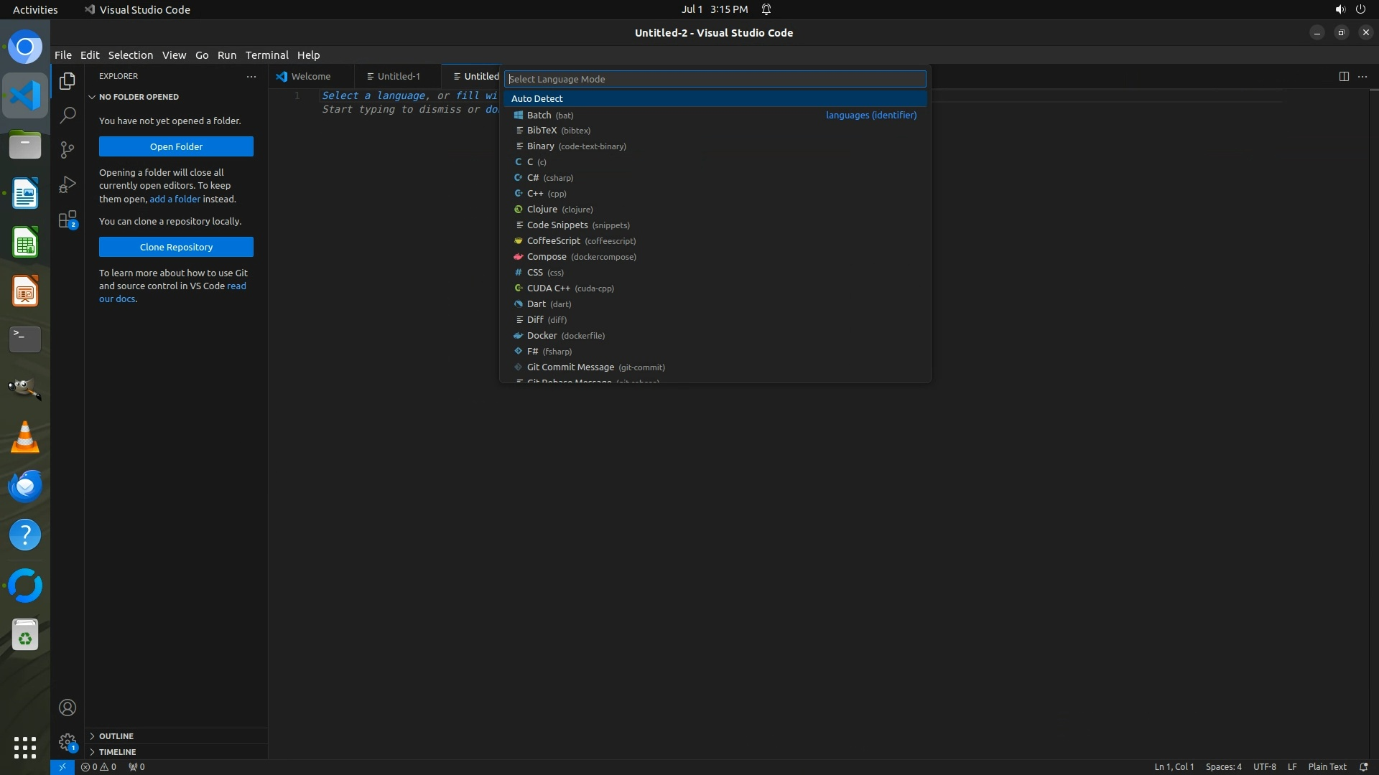Switch to the Untitled-1 tab
Screen dimensions: 1379x775
pos(398,76)
